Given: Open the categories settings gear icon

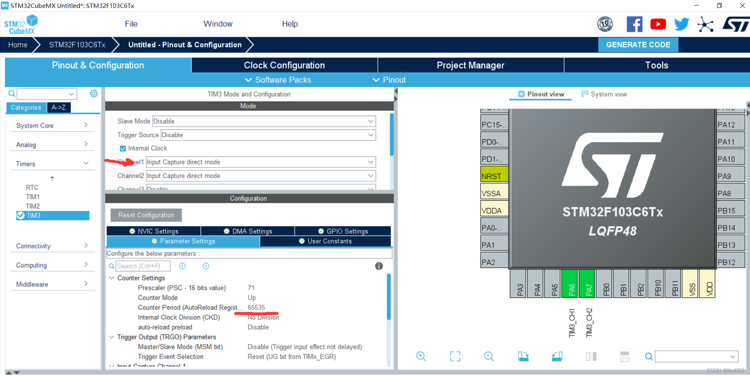Looking at the screenshot, I should [94, 94].
